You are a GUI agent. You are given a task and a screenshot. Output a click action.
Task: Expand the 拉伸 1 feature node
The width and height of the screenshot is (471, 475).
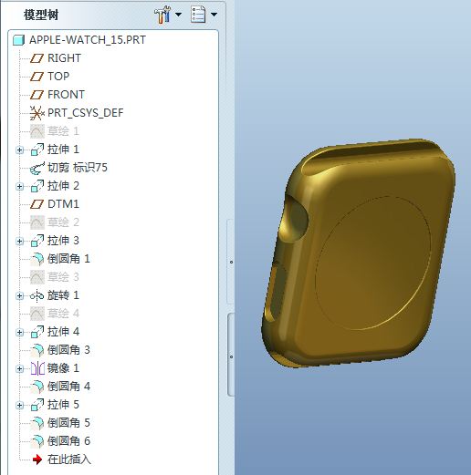tap(20, 150)
